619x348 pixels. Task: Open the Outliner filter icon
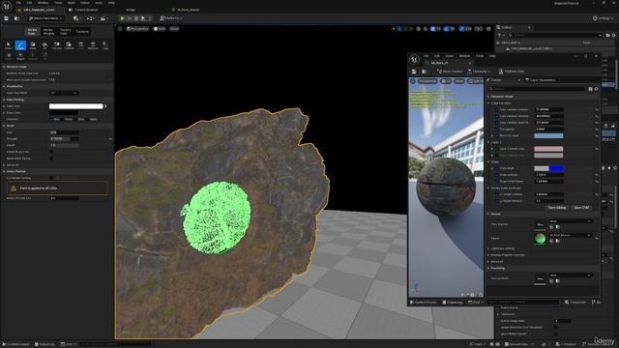[499, 35]
